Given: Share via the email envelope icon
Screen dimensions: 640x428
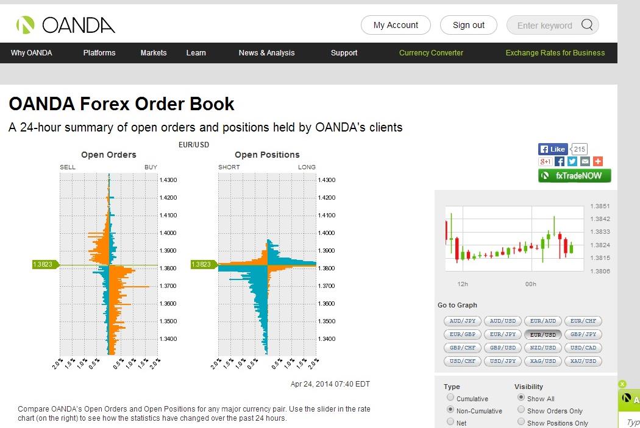Looking at the screenshot, I should click(x=585, y=161).
